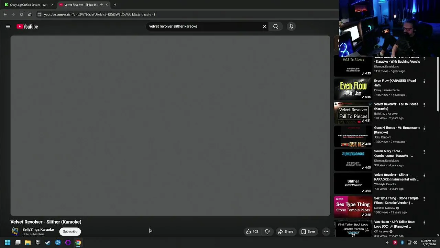Image resolution: width=440 pixels, height=248 pixels.
Task: Open 'Even Flow (KARAOKE) | Pearl Jam' title
Action: 395,83
